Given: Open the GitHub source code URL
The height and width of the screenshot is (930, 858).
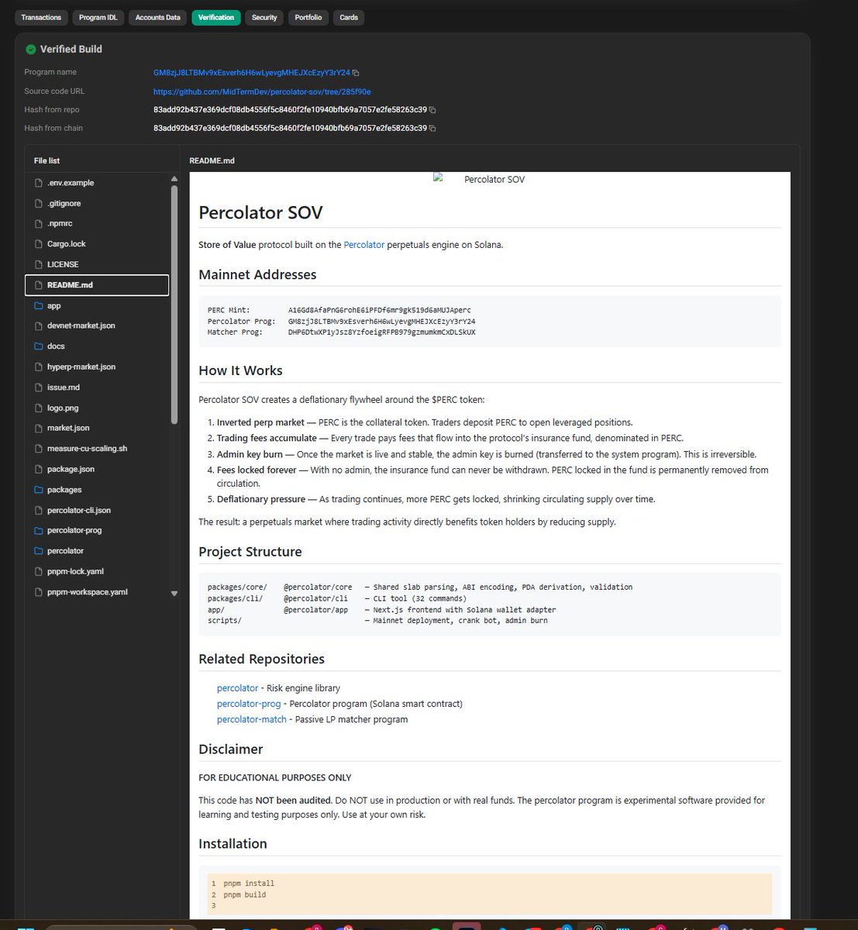Looking at the screenshot, I should click(262, 91).
